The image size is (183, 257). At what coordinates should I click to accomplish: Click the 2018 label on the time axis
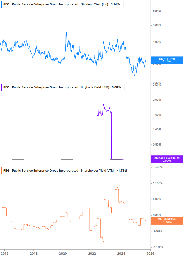click(x=34, y=254)
